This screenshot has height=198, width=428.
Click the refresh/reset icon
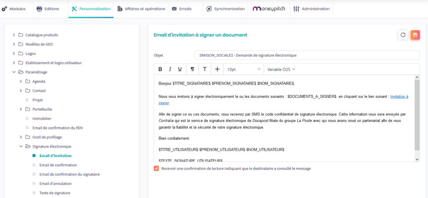[x=403, y=35]
